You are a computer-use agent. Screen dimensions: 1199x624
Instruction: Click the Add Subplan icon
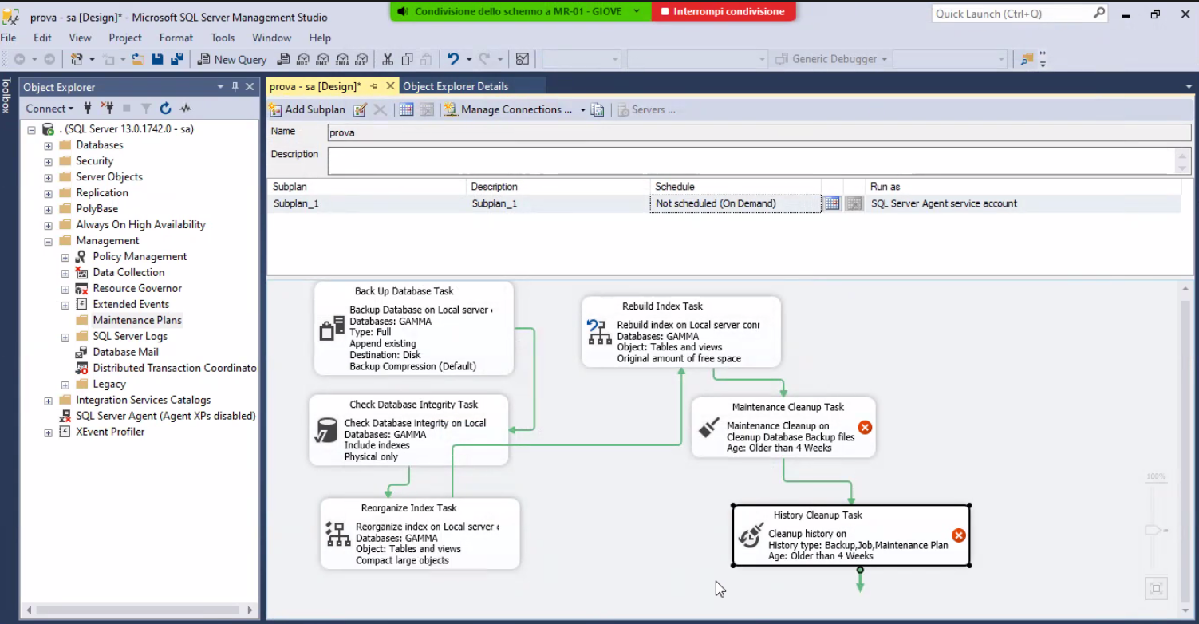point(275,109)
